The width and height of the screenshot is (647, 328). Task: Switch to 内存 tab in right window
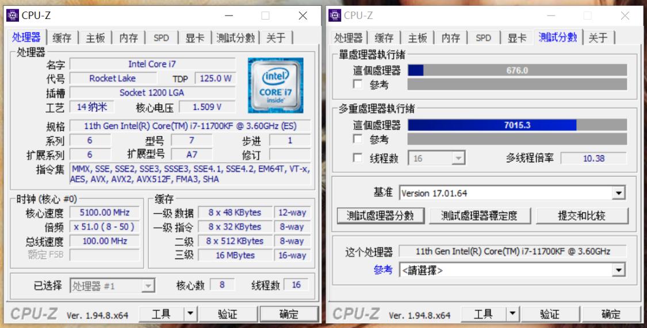point(451,38)
